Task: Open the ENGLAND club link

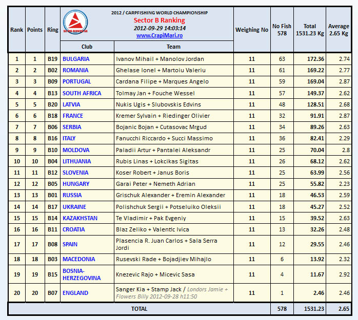Action: [75, 293]
